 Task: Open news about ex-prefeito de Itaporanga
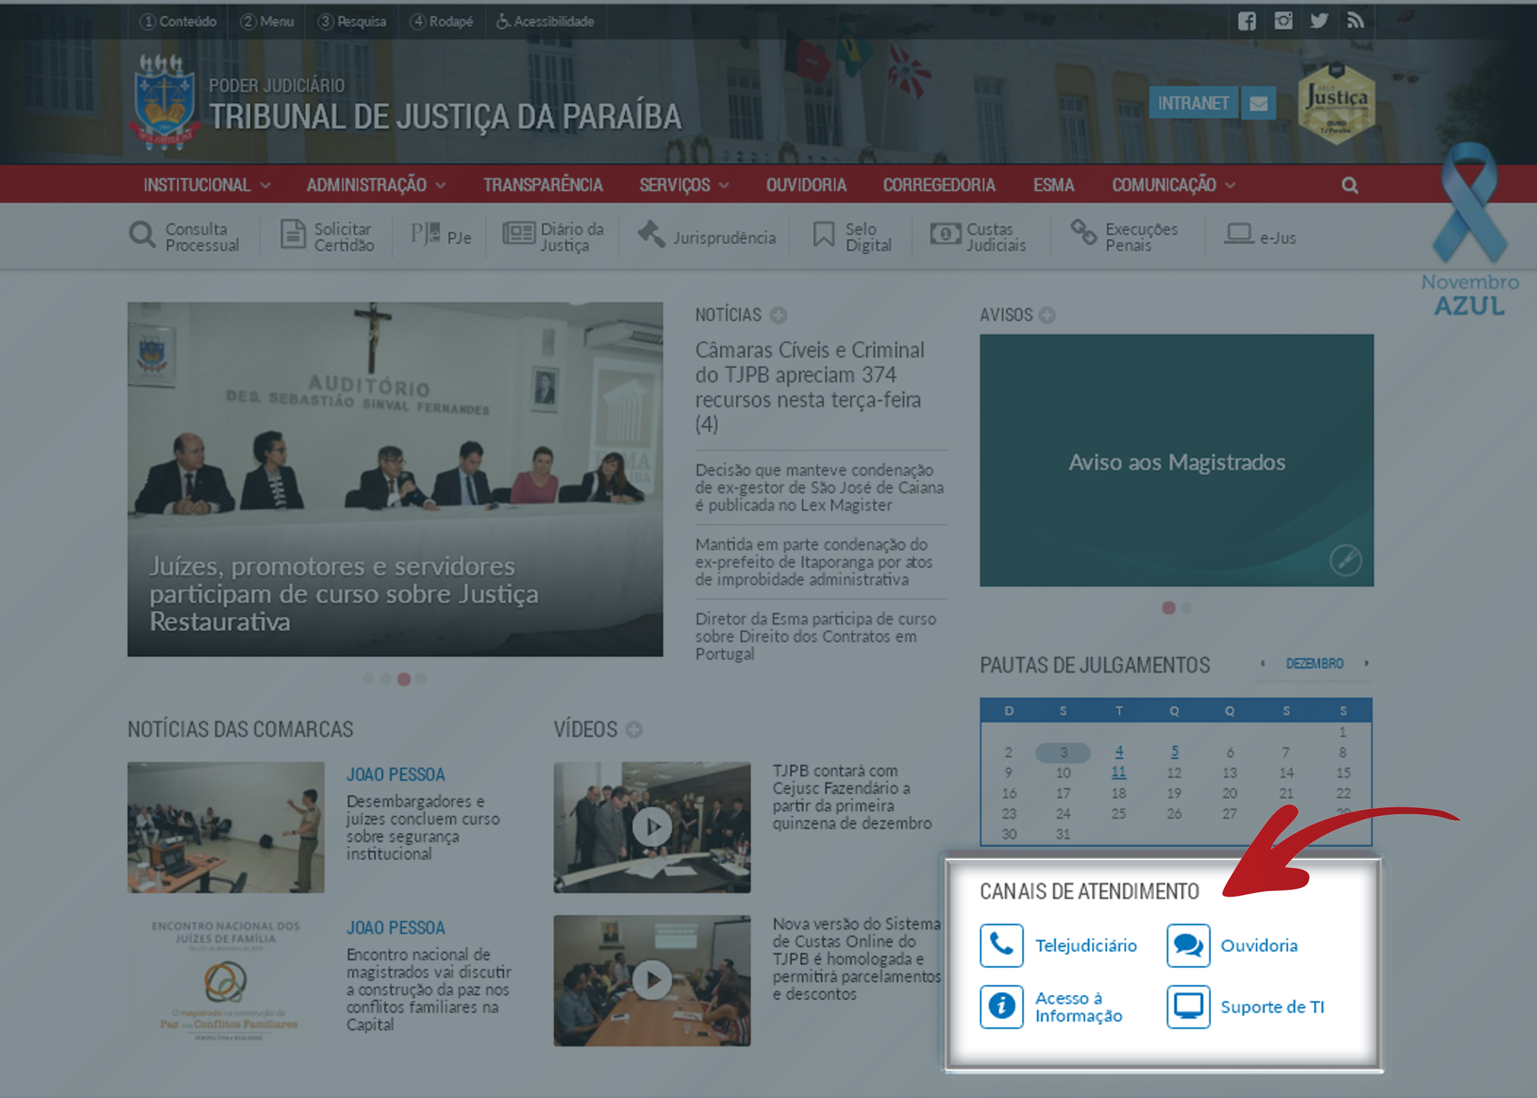click(814, 562)
